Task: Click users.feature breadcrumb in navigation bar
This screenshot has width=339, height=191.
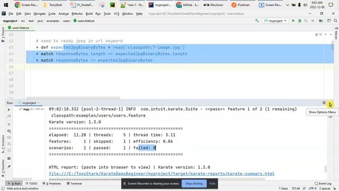Action: click(84, 21)
